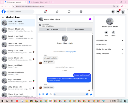Open a new browser tab

pos(53,2)
